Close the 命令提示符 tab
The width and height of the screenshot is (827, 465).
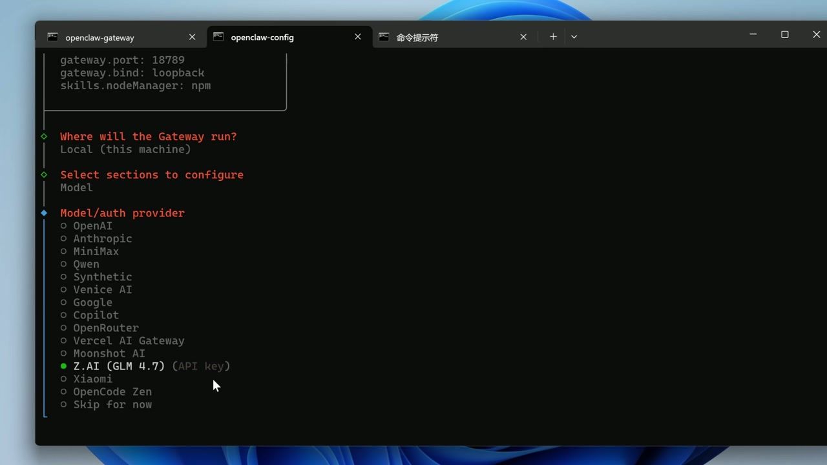pos(523,37)
